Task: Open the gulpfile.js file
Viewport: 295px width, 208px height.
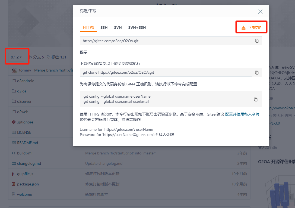Action: pos(25,174)
